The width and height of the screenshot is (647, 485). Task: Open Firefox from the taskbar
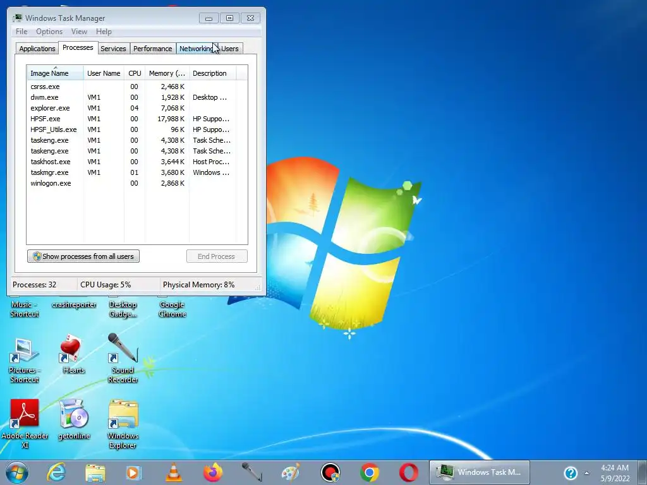(213, 472)
